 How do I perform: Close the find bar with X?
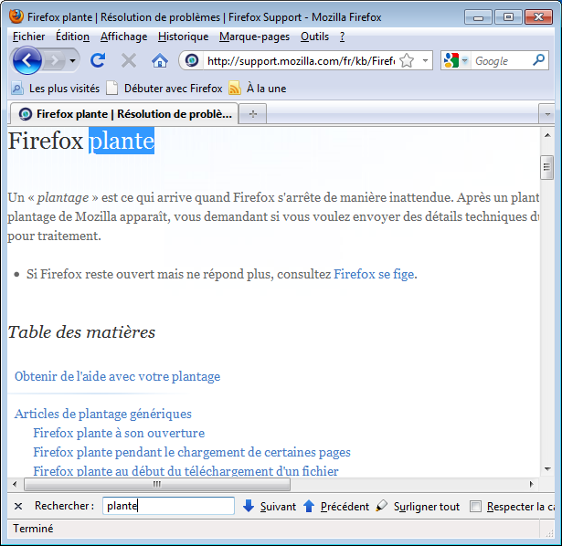tap(18, 506)
